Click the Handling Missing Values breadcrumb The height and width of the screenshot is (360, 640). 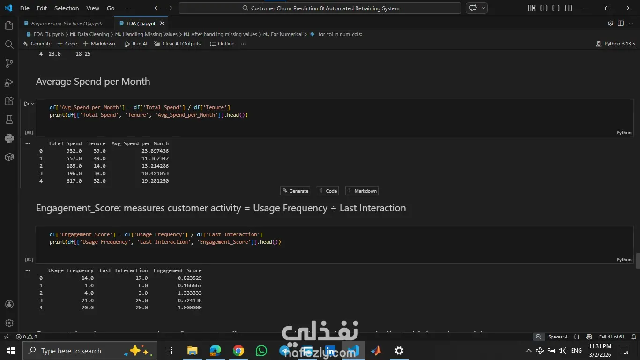pyautogui.click(x=146, y=34)
